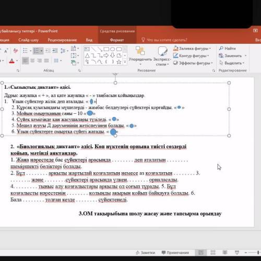Click the Выделить button
This screenshot has height=261, width=261.
232,63
